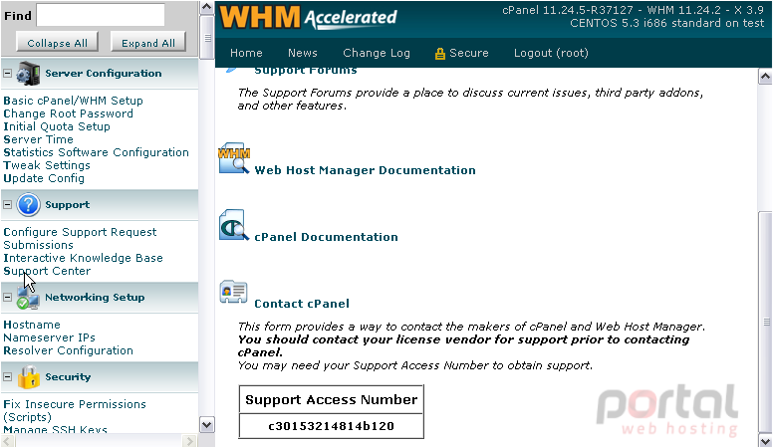Select the Secure menu item
Screen dimensions: 773x448
coord(468,53)
